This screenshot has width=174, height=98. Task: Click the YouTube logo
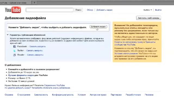click(x=13, y=10)
